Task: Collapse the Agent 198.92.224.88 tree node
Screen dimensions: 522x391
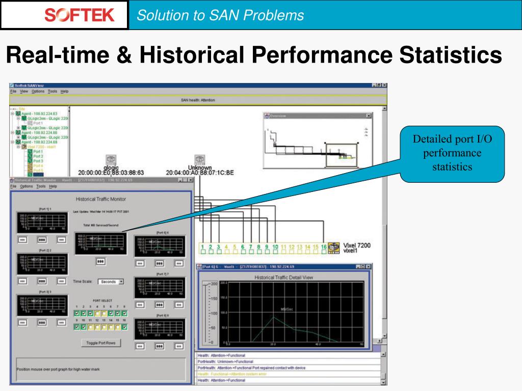Action: [x=13, y=132]
